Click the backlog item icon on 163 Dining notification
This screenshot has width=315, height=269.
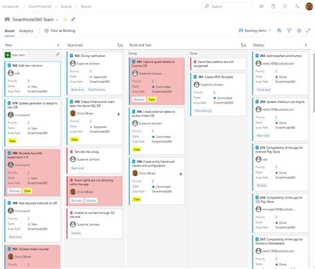click(71, 56)
